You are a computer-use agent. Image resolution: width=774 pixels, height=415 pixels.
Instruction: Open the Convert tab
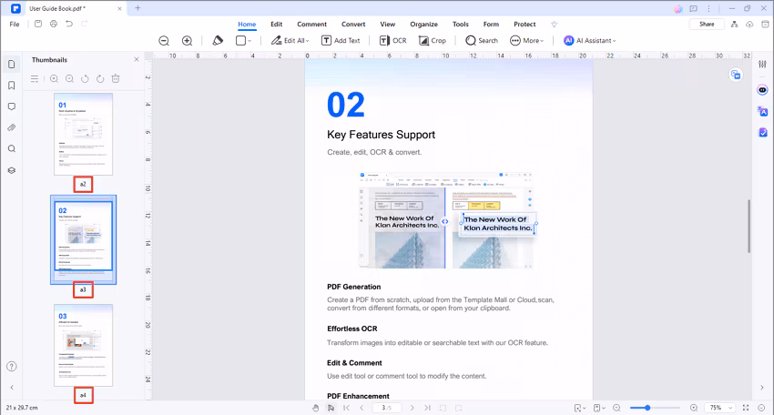(x=353, y=25)
